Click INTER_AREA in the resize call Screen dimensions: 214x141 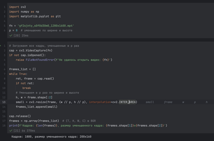click(127, 102)
